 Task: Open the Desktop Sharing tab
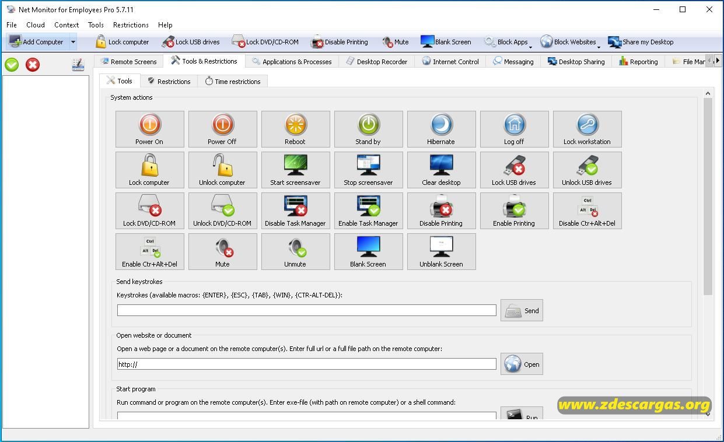pos(576,61)
